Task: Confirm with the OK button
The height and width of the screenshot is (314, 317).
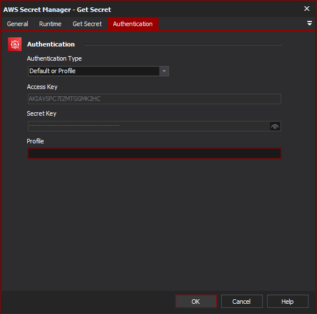Action: click(x=196, y=302)
